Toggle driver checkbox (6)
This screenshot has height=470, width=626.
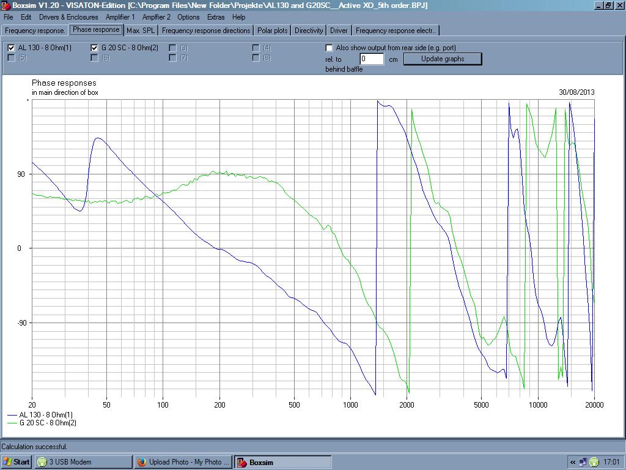click(x=94, y=58)
